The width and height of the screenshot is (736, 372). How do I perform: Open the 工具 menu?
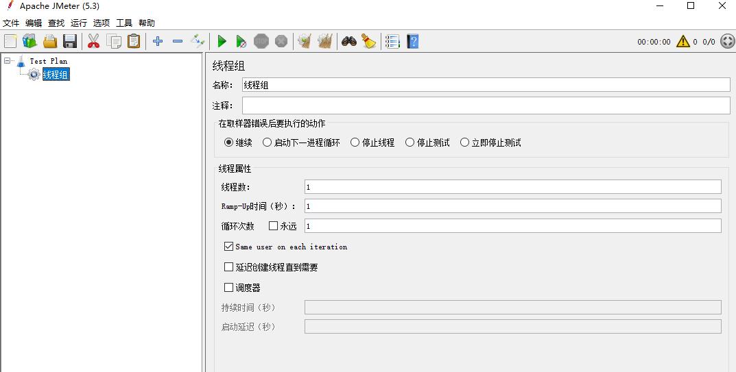(x=124, y=23)
